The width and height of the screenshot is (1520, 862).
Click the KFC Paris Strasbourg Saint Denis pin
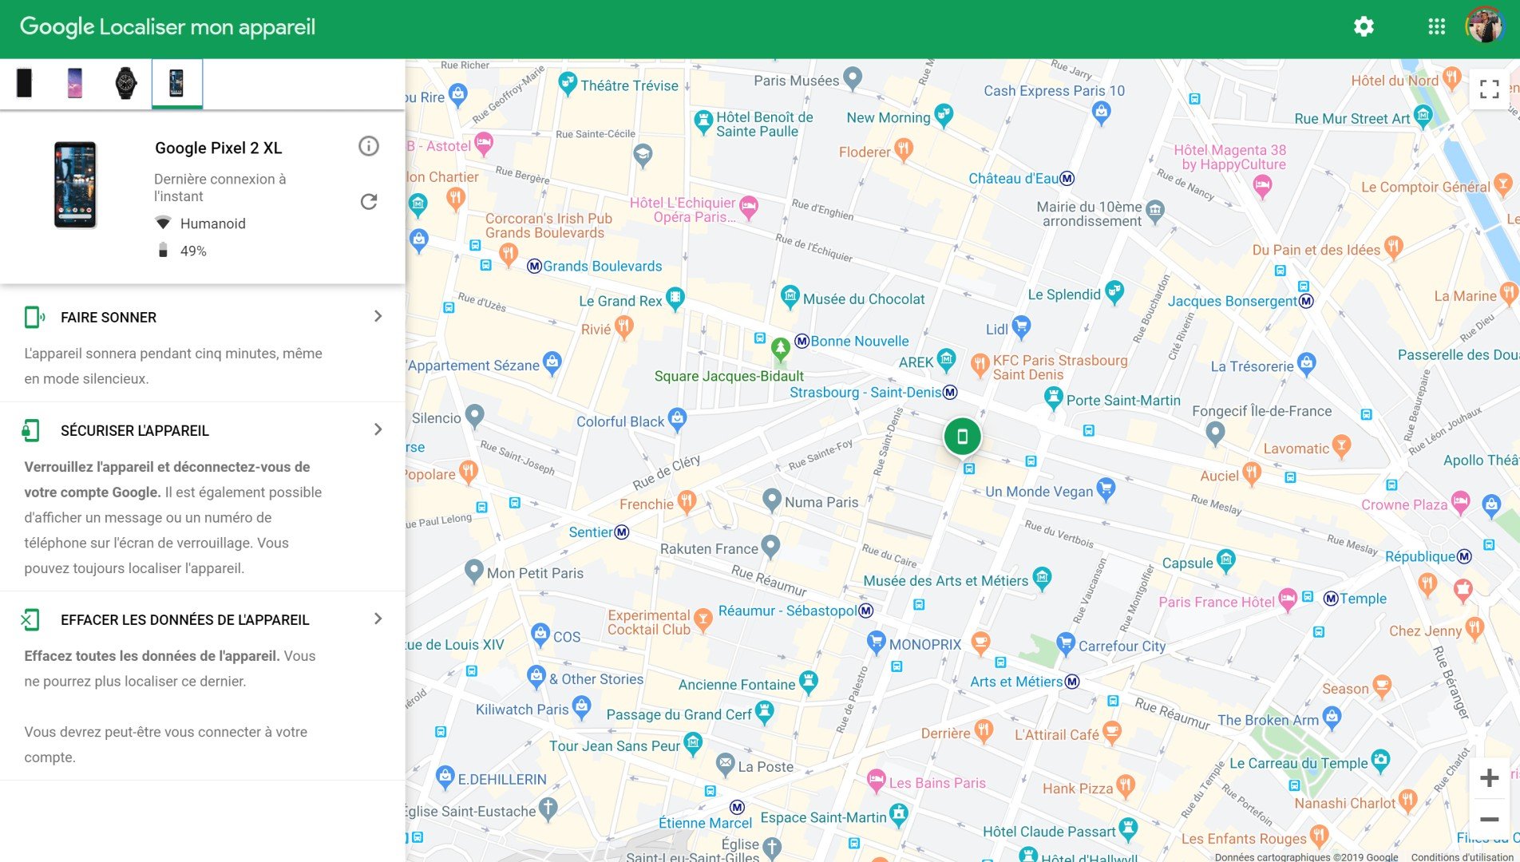[x=980, y=366]
